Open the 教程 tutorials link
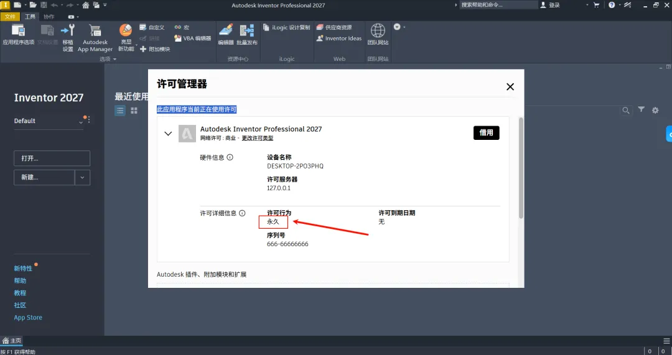 click(20, 293)
